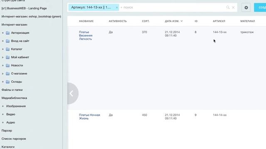Click sort value 450

[144, 115]
